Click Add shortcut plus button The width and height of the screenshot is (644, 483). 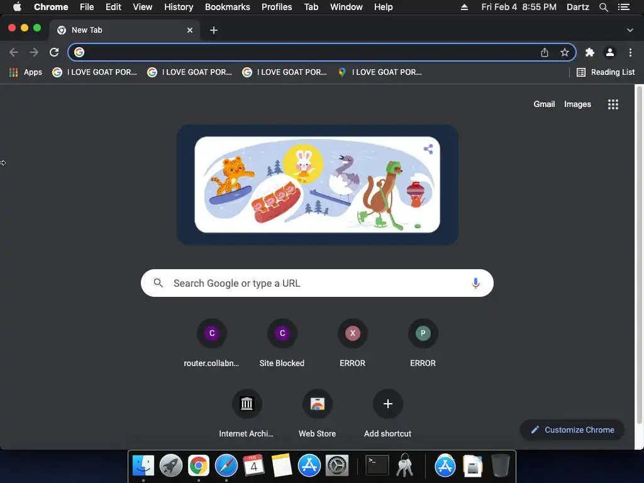(x=387, y=404)
